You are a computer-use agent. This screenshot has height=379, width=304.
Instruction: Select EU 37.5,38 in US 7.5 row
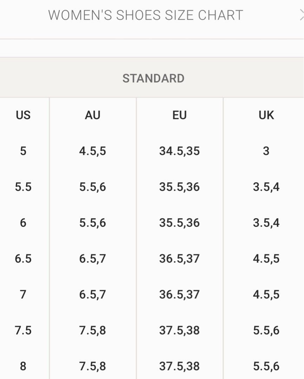179,330
